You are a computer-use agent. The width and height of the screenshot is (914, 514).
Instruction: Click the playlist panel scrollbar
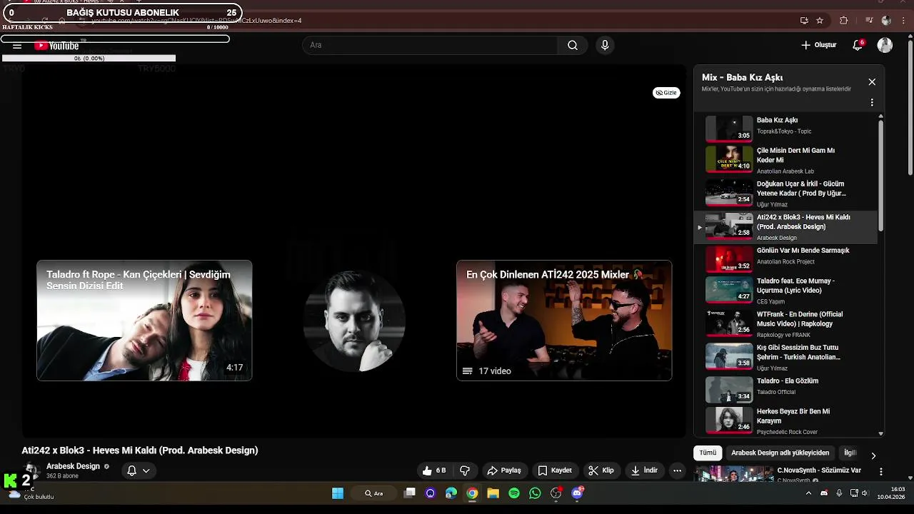click(x=880, y=175)
